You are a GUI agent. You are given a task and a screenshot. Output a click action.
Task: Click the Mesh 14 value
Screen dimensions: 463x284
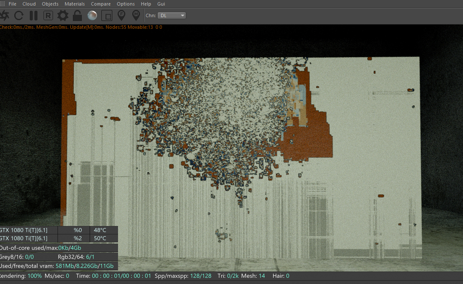(261, 276)
